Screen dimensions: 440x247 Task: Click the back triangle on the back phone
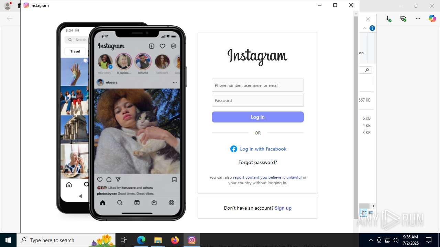[80, 196]
